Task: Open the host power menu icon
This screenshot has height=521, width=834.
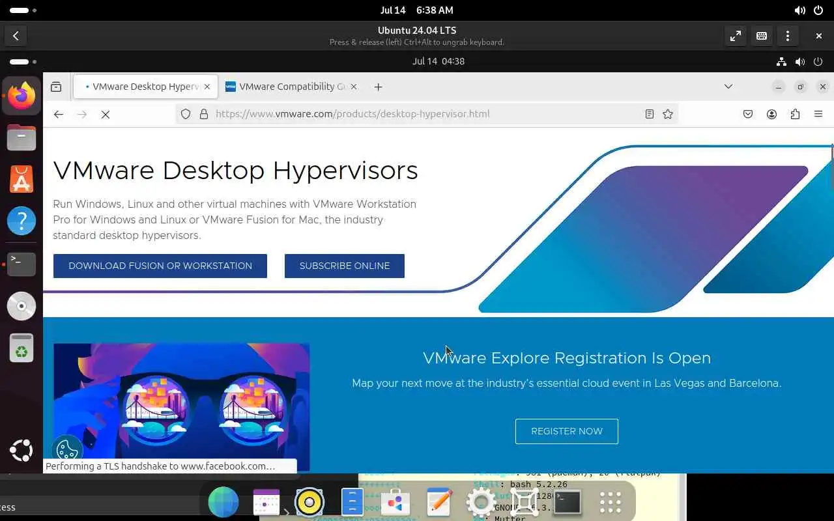Action: pos(818,10)
